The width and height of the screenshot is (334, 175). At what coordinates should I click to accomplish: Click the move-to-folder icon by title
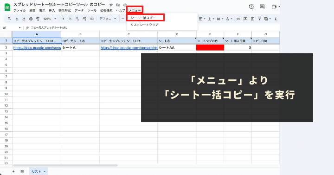(118, 5)
